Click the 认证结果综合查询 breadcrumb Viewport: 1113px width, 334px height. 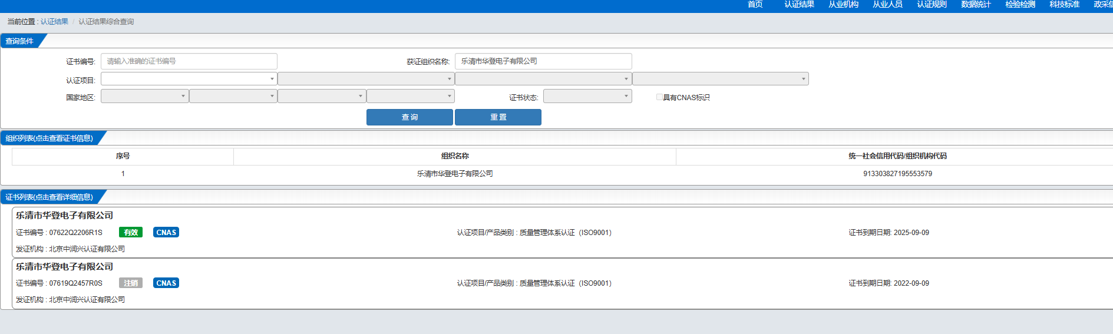(x=106, y=22)
